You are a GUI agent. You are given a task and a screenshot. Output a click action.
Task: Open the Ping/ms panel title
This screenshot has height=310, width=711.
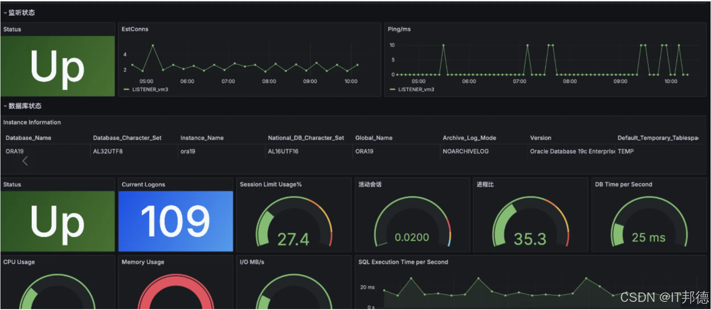click(x=399, y=29)
